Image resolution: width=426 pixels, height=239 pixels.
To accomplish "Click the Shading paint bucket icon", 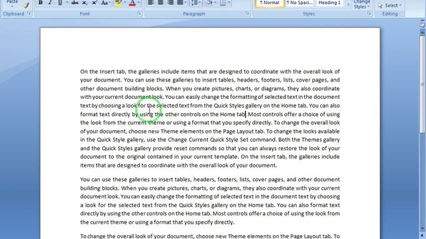I will (x=208, y=3).
